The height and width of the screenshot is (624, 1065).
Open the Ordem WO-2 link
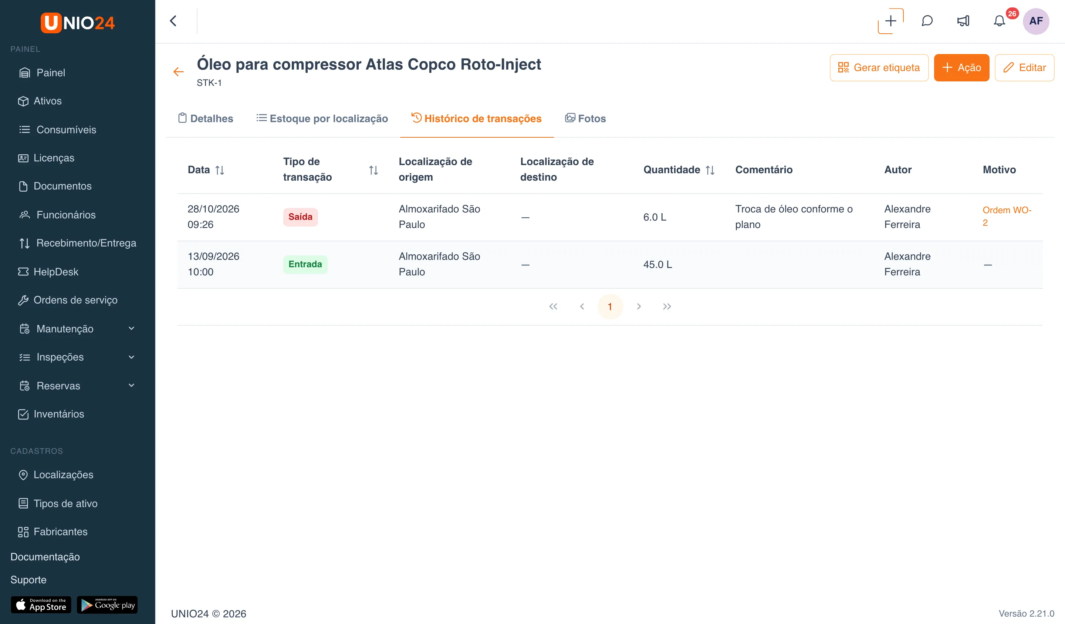coord(1007,216)
